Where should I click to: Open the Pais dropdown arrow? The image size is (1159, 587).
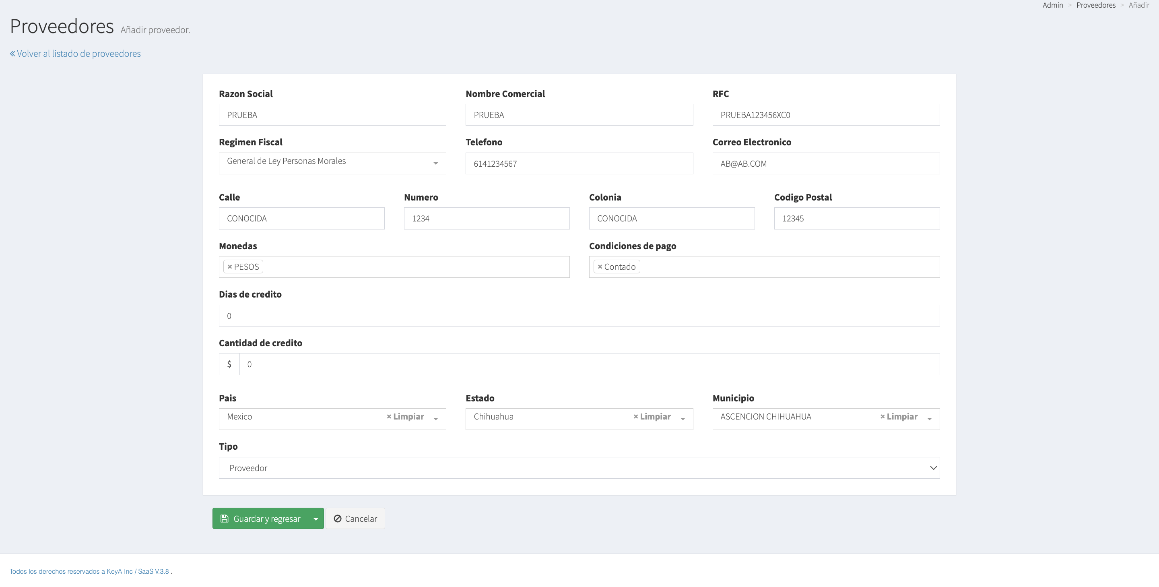click(435, 419)
